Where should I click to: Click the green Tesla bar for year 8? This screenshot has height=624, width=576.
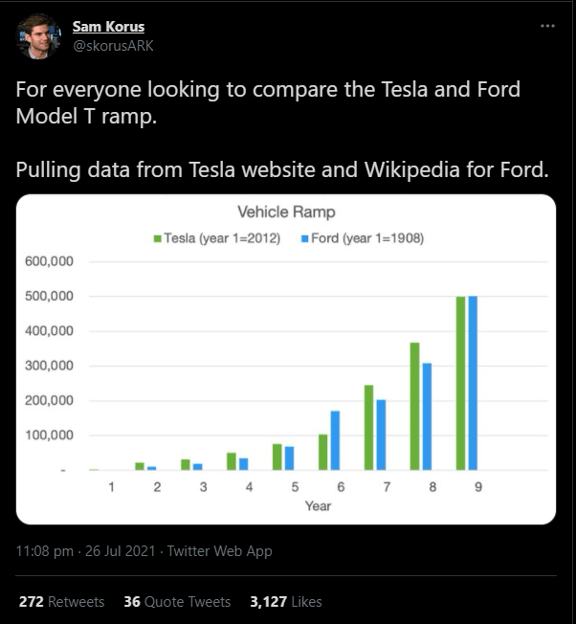(415, 406)
